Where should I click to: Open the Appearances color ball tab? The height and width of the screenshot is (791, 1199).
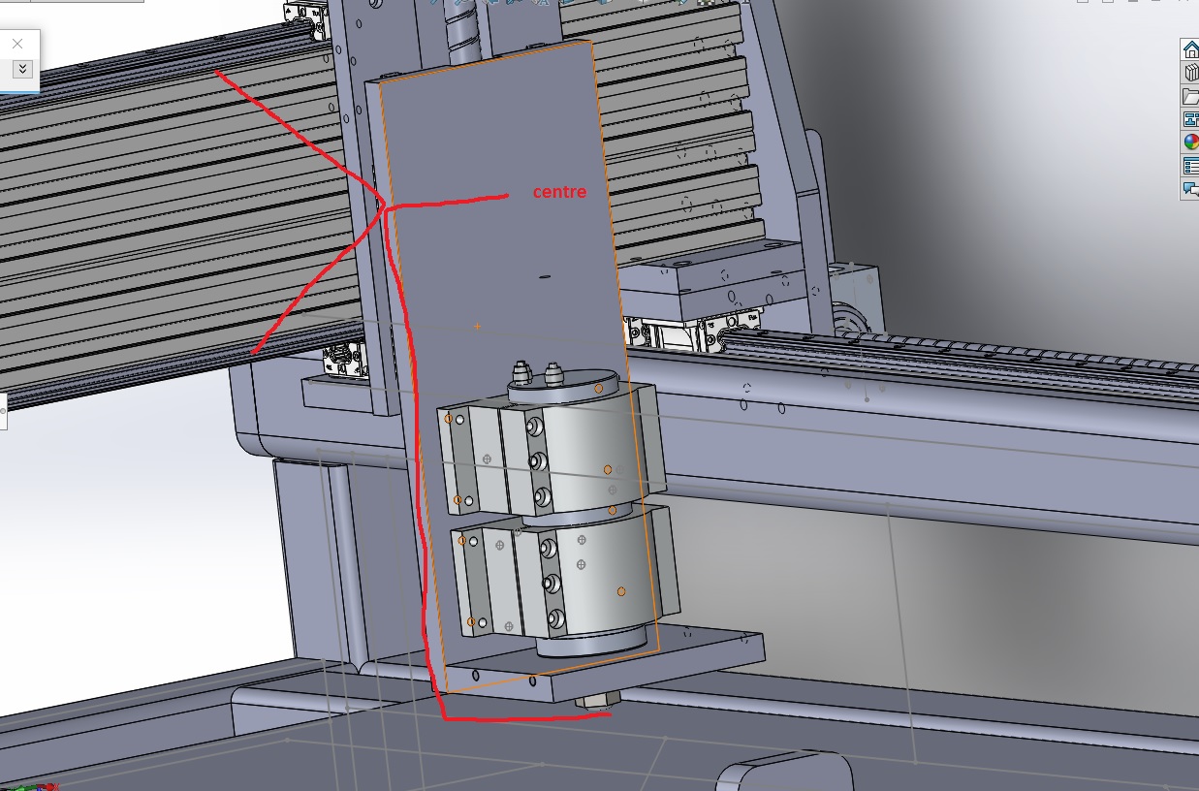coord(1190,142)
